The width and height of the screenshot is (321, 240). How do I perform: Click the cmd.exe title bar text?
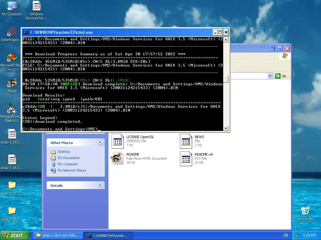[x=61, y=32]
